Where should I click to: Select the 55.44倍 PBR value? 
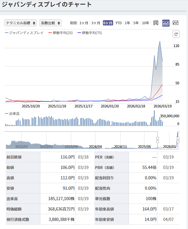[149, 167]
